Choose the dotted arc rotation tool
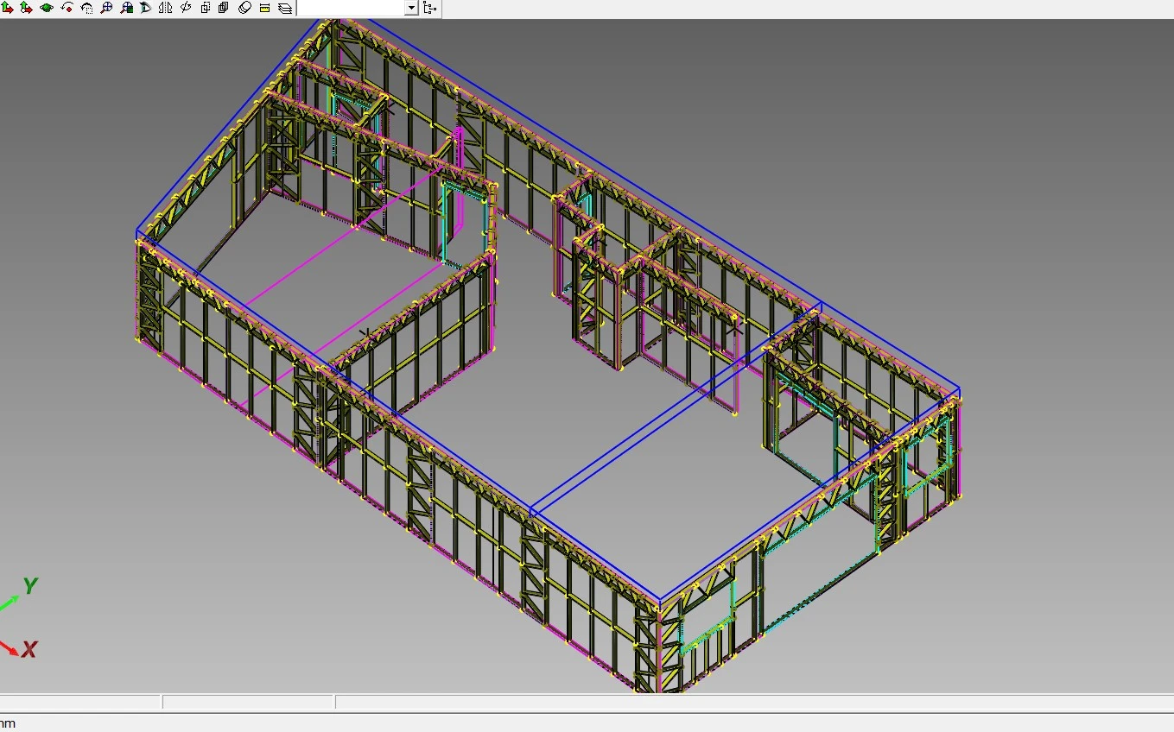Image resolution: width=1174 pixels, height=732 pixels. 86,8
